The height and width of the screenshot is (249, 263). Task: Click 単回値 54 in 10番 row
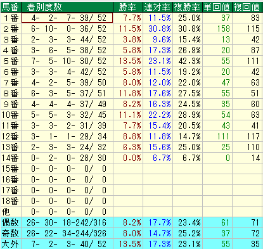point(217,115)
